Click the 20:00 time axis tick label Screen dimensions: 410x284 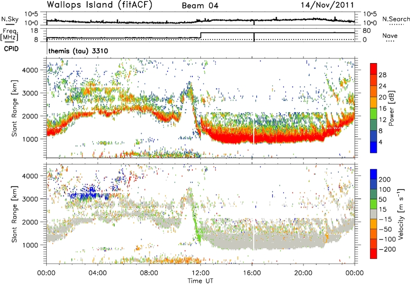pyautogui.click(x=303, y=273)
